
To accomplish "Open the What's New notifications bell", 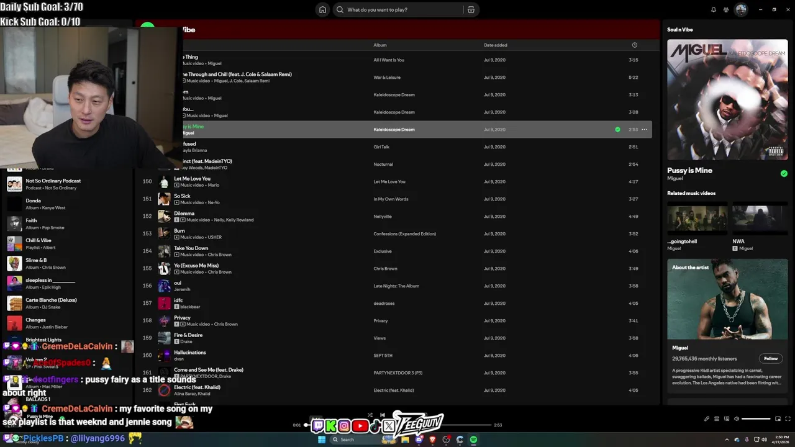I will (x=714, y=10).
